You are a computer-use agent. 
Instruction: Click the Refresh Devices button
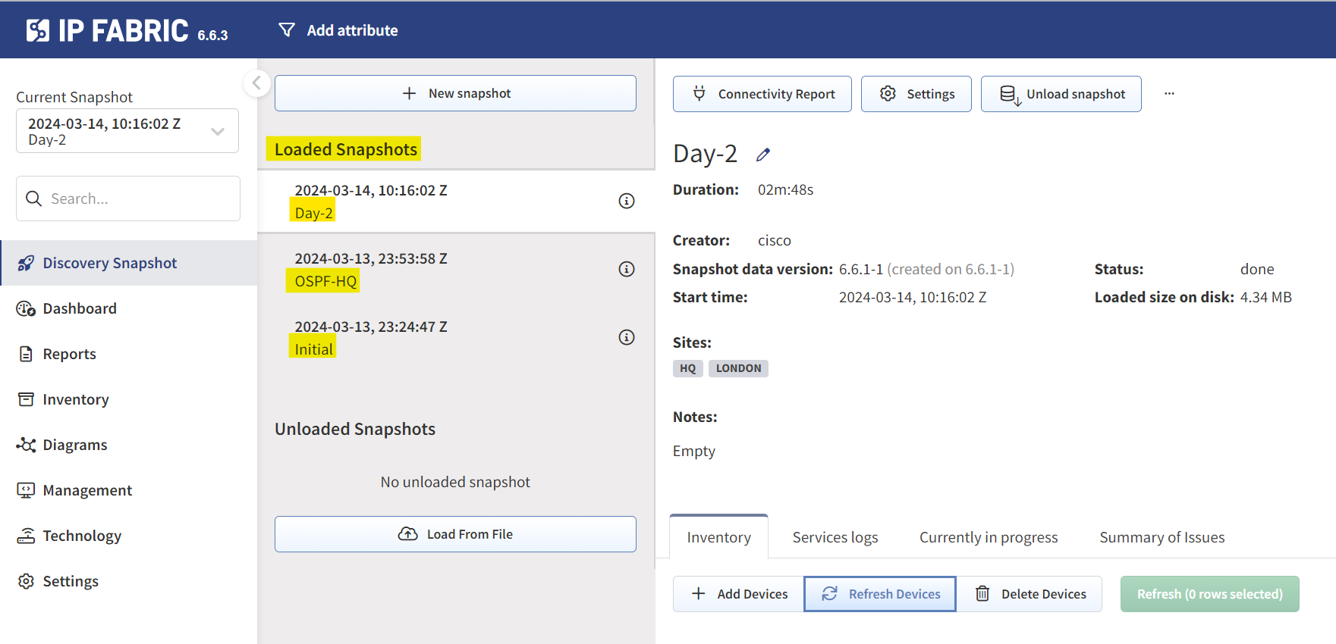[880, 594]
